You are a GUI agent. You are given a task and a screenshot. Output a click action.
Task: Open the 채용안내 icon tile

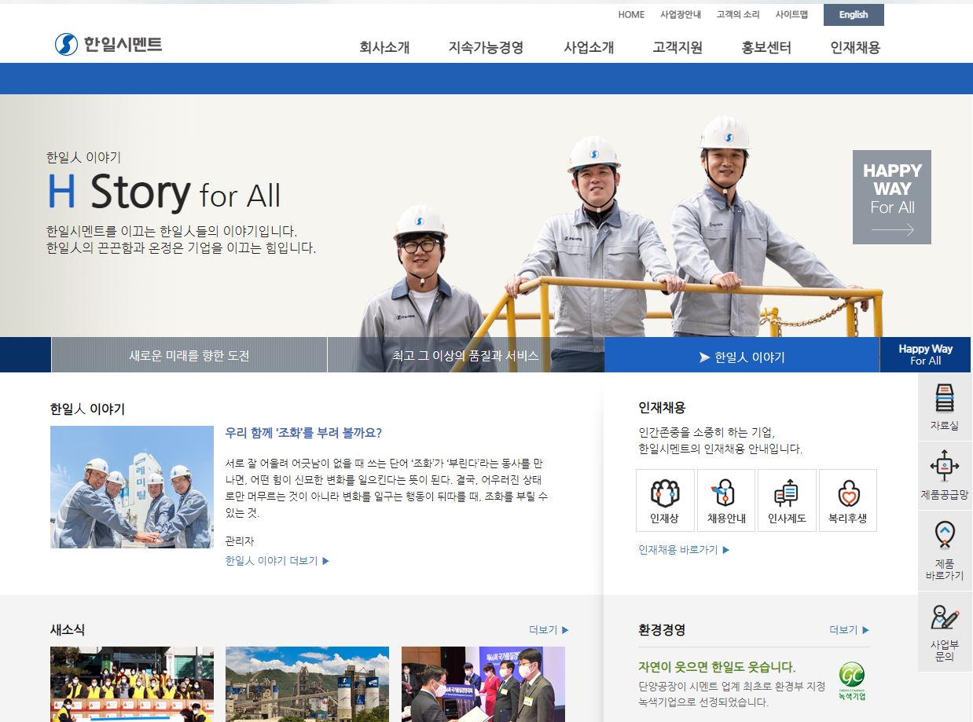point(725,500)
